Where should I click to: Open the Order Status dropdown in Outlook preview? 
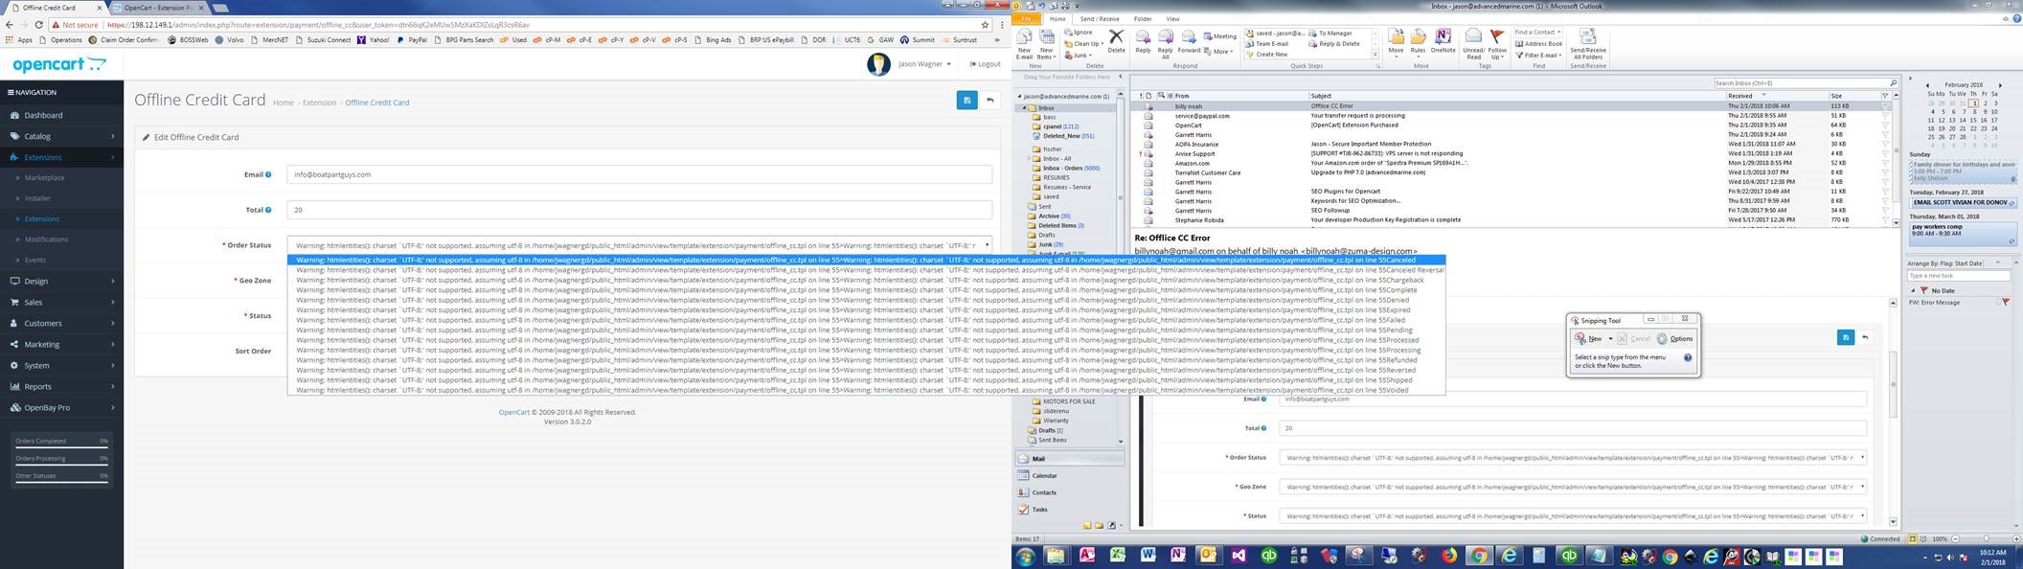1573,458
